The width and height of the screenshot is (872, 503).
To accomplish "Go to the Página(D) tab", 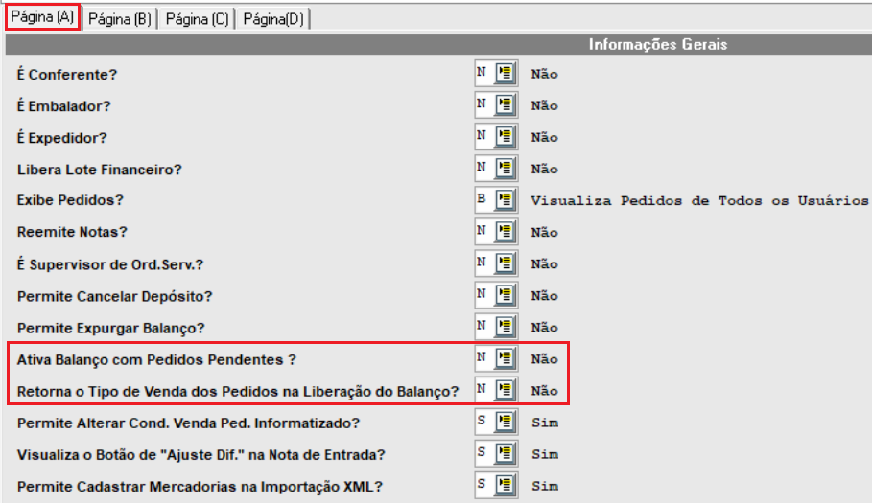I will coord(272,19).
